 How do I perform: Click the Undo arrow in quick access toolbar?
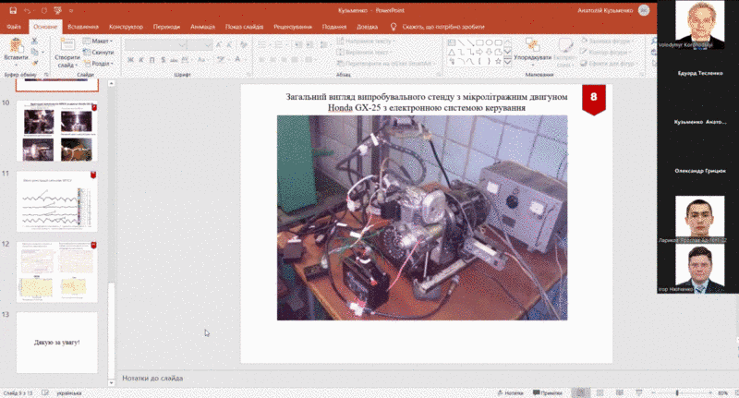(x=28, y=10)
